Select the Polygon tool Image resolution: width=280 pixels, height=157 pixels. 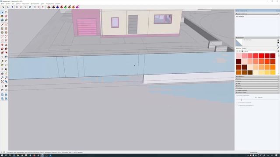(6, 33)
